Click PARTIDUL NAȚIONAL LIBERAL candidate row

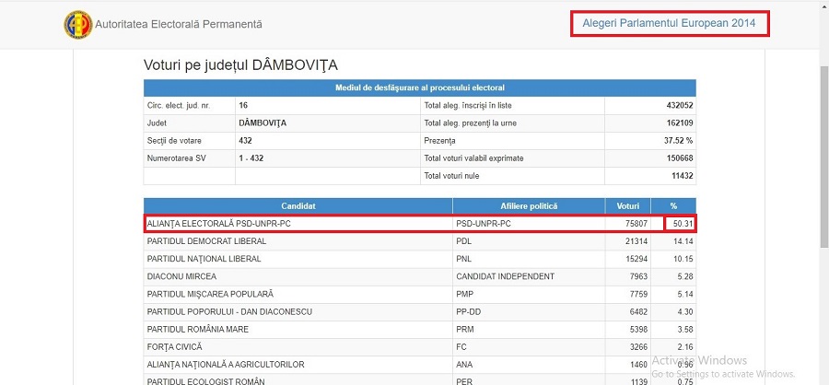(420, 259)
